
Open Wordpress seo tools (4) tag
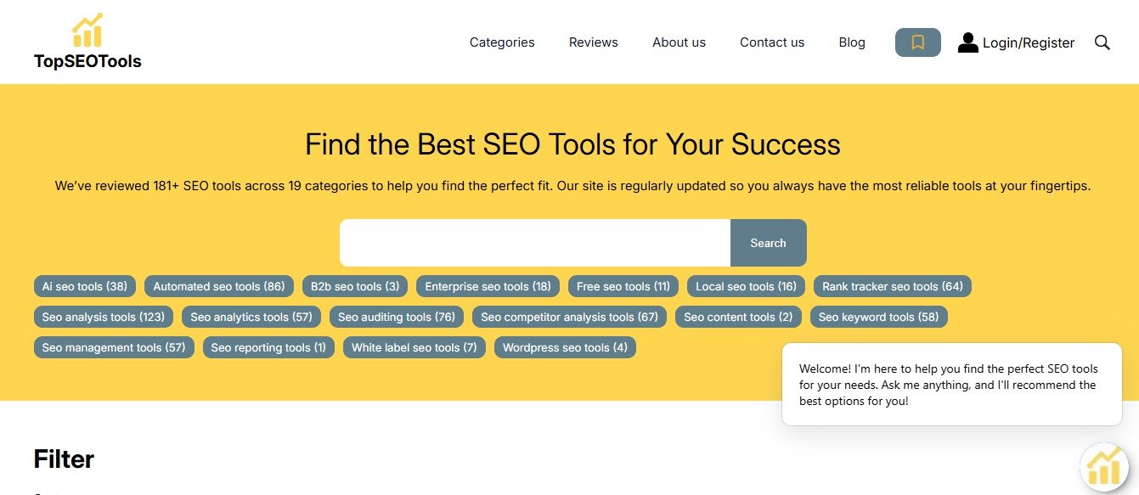(565, 347)
